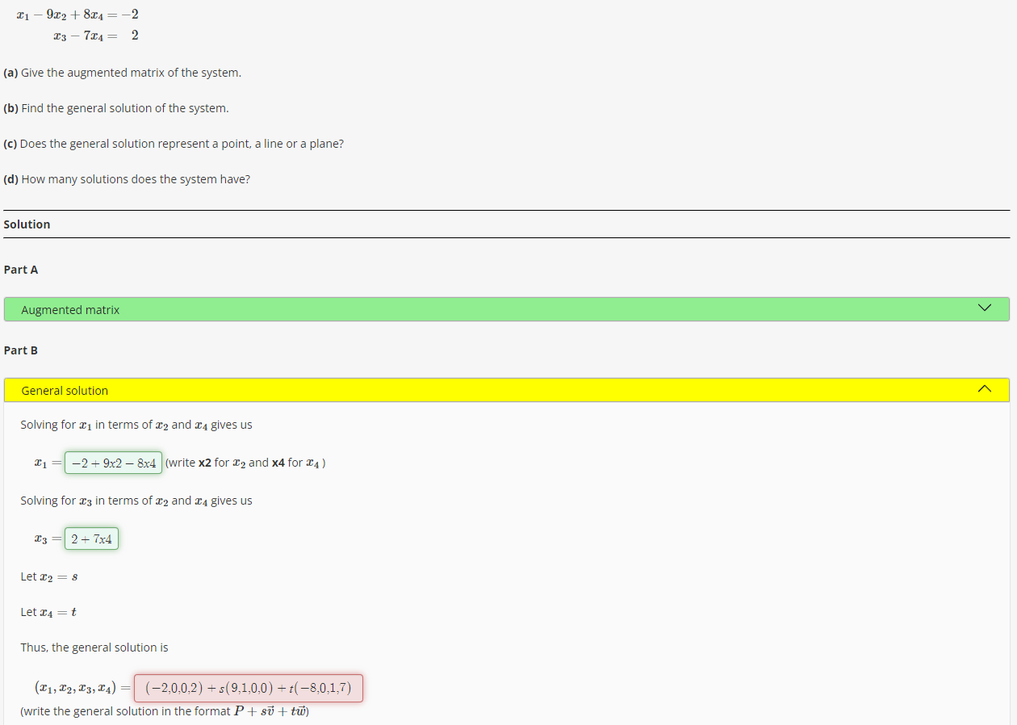
Task: Click the yellow General solution header
Action: click(63, 389)
